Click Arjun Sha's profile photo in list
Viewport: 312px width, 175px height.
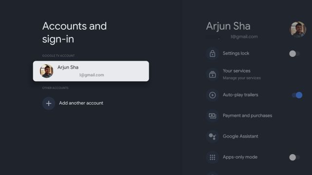click(46, 71)
